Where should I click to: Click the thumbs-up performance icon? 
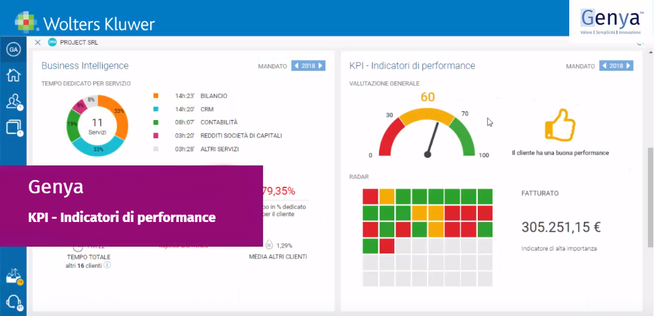pyautogui.click(x=560, y=125)
